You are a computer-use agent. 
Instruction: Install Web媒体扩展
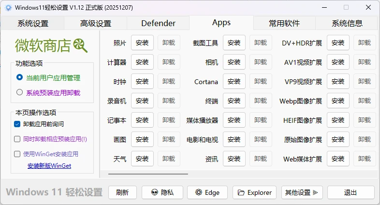click(338, 159)
